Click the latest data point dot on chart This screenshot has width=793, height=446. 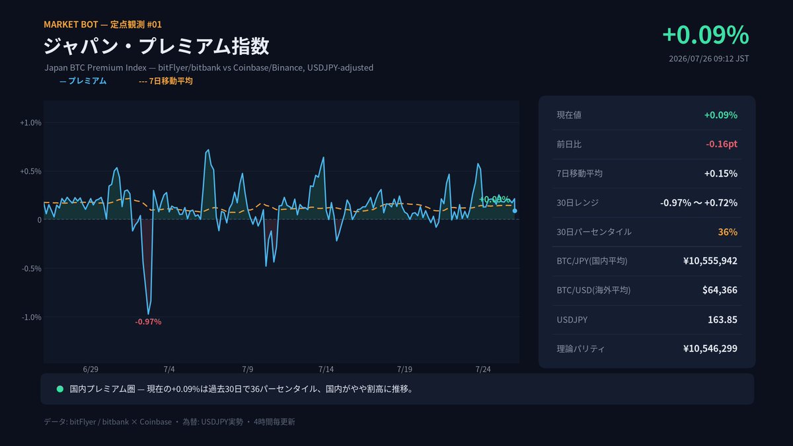point(515,211)
